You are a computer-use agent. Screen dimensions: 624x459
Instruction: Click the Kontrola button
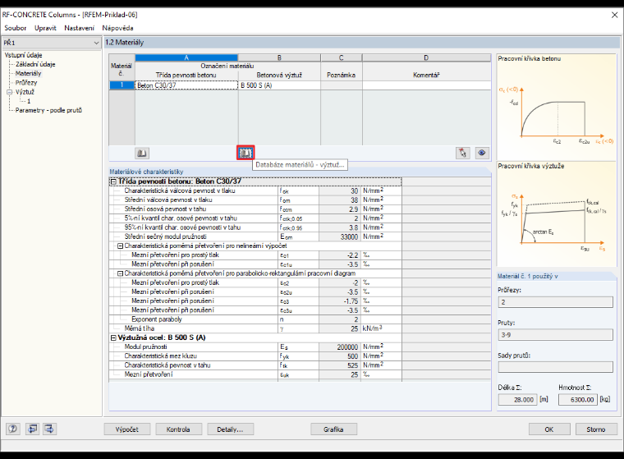178,429
